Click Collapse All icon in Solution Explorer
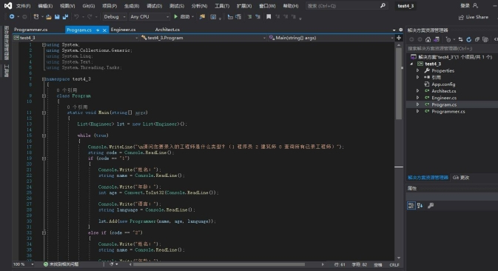Screen dimensions: 498x271 coord(477,39)
